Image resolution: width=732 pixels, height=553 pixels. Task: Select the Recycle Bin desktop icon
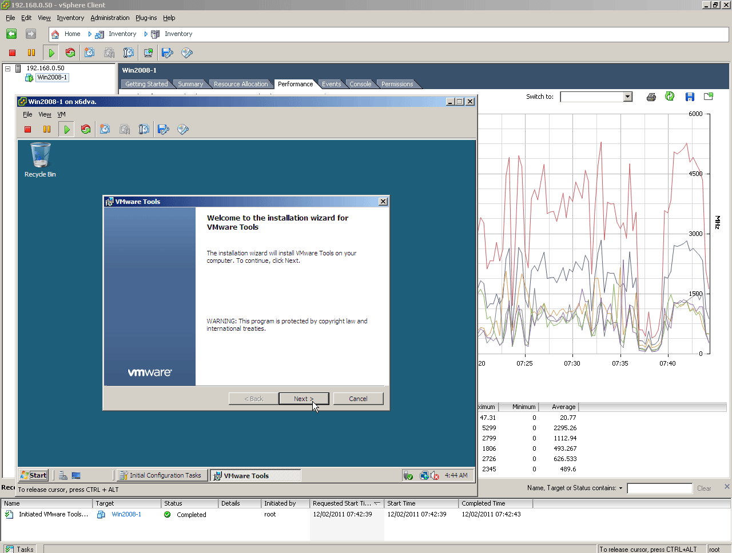pos(40,159)
